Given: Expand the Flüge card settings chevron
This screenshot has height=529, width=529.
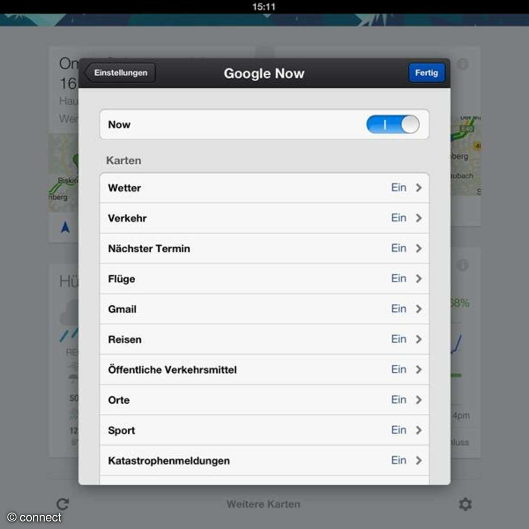Looking at the screenshot, I should click(419, 279).
